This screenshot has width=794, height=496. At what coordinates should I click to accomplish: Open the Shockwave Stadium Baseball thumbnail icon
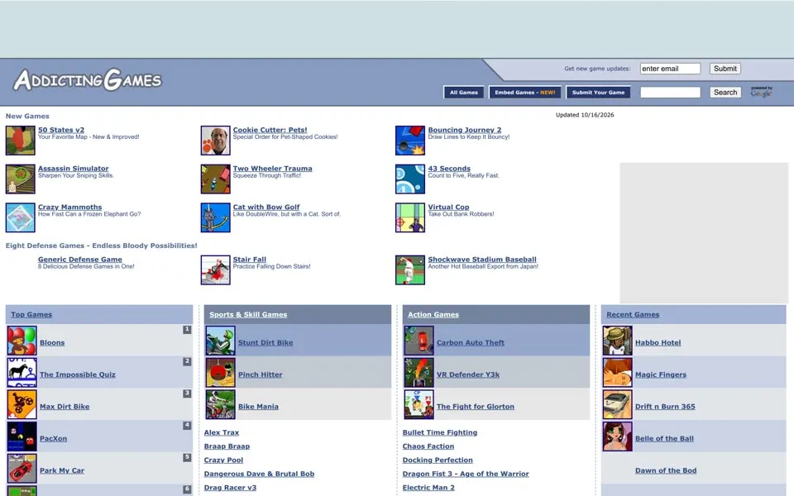[x=410, y=269]
